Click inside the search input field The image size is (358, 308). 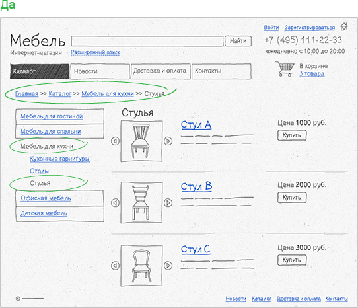tap(147, 41)
